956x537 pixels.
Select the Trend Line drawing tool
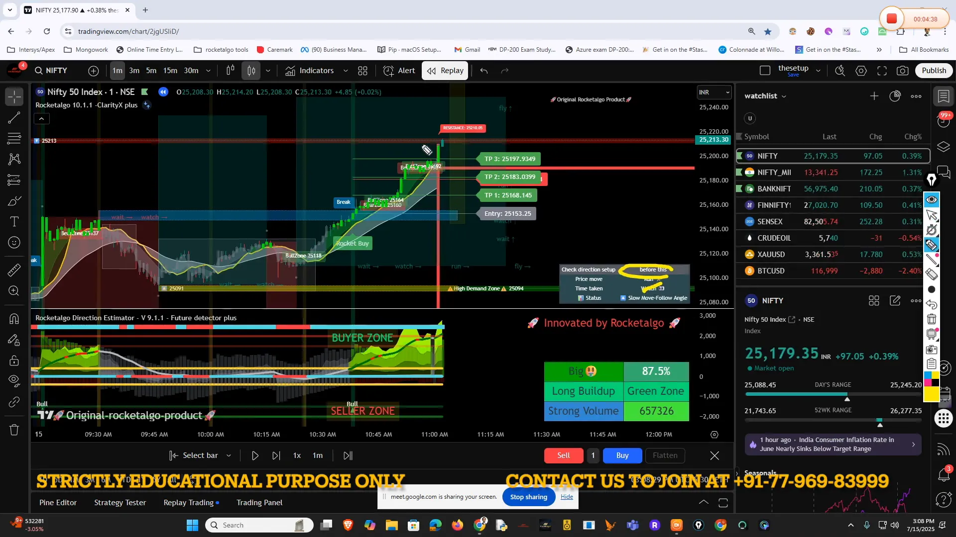pyautogui.click(x=14, y=118)
